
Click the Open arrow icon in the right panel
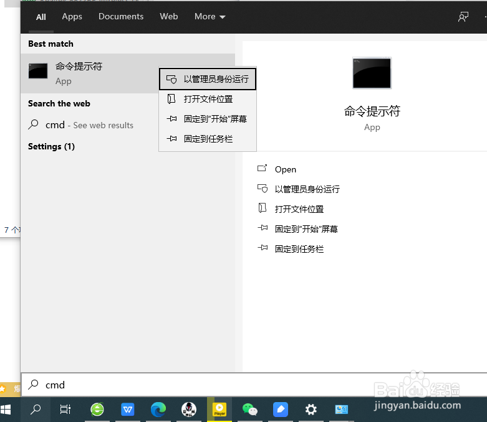262,169
